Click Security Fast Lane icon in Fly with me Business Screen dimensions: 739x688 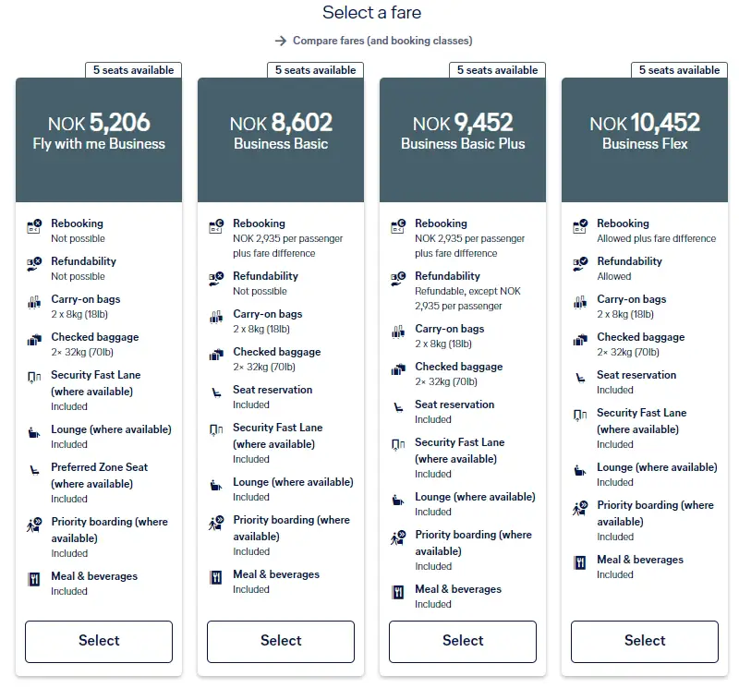click(35, 376)
